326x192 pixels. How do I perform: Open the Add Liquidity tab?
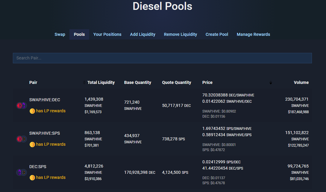(142, 34)
